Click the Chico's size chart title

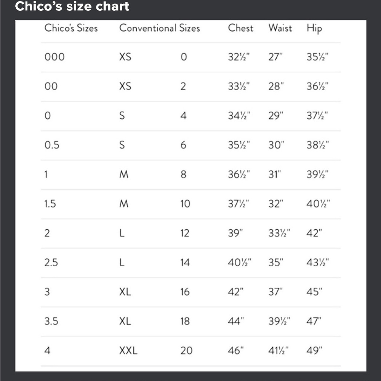pos(72,6)
